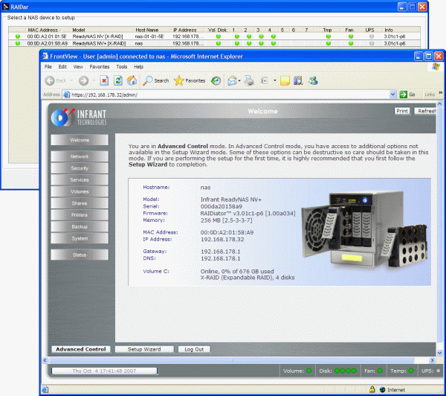Open the Favorites star in the toolbar
Screen dimensions: 446x396
[190, 81]
